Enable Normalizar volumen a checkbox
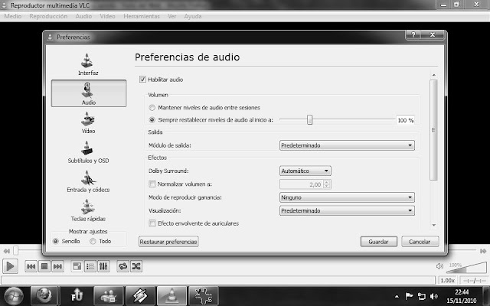The image size is (490, 306). [x=152, y=184]
